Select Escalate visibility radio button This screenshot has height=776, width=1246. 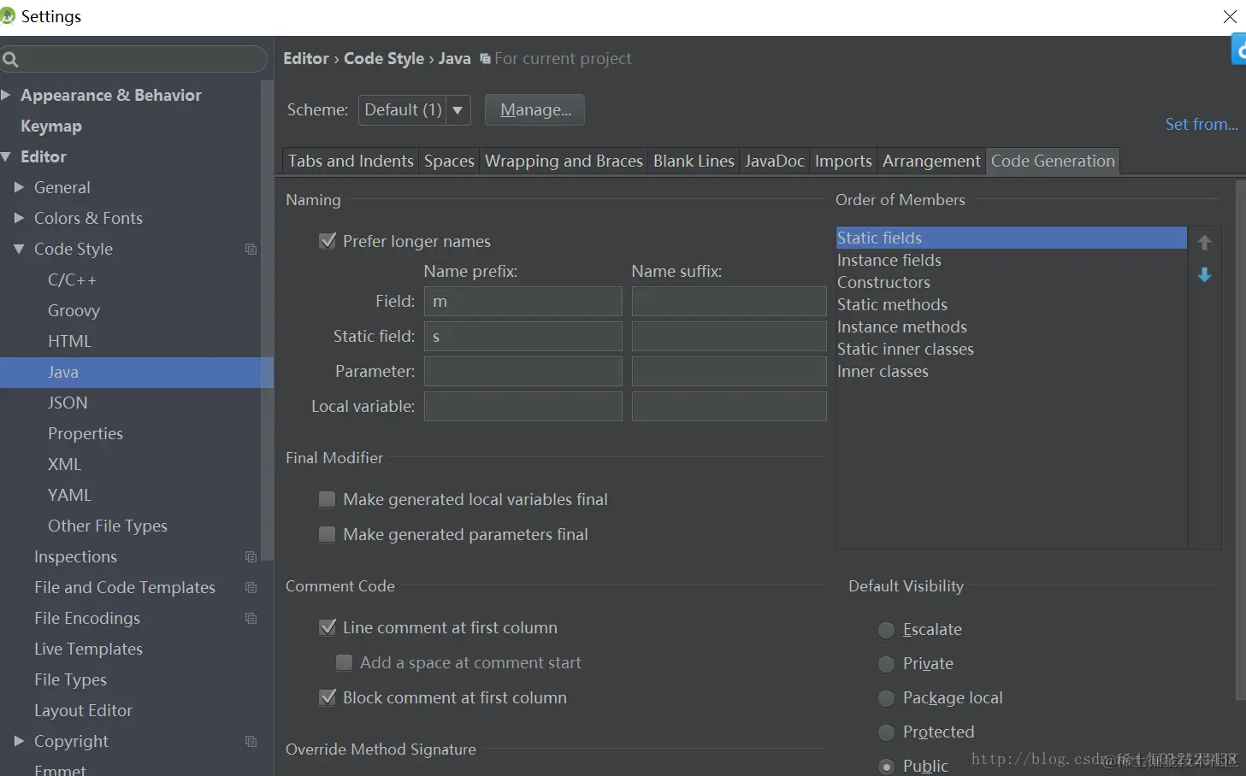coord(887,631)
